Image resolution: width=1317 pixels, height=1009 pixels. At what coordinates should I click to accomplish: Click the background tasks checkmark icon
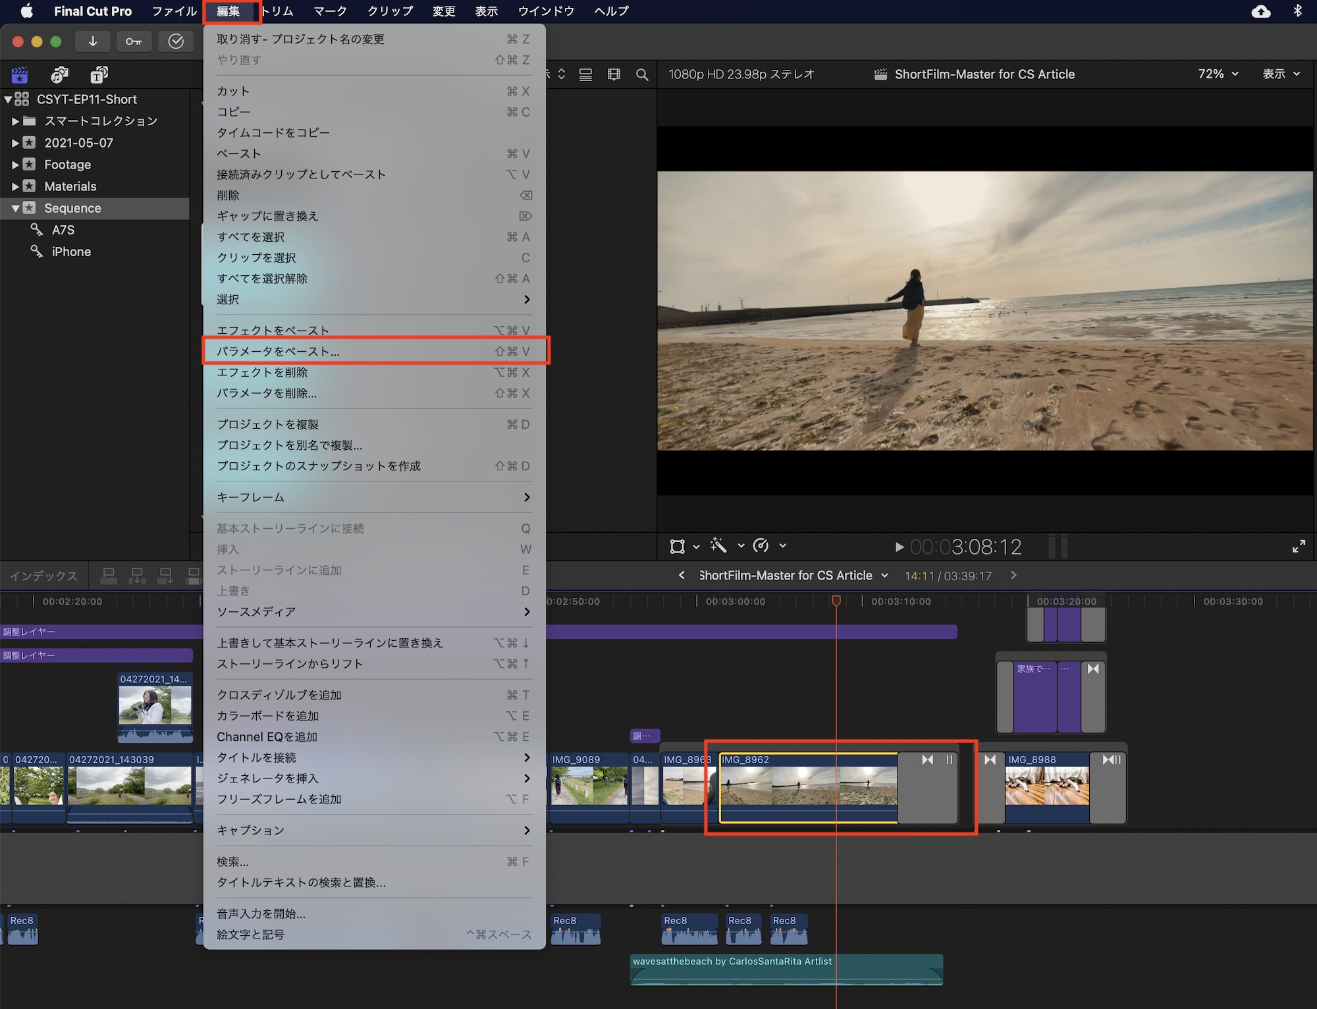(176, 41)
